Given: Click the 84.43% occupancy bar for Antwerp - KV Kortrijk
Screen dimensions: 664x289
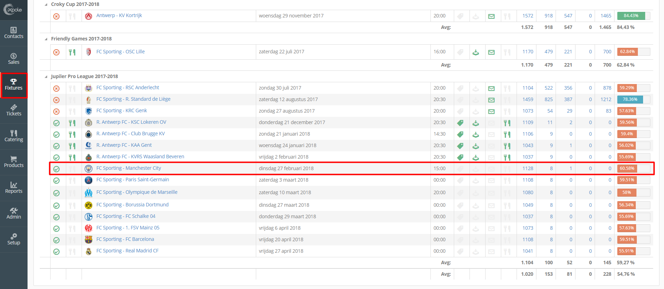Looking at the screenshot, I should click(x=633, y=16).
